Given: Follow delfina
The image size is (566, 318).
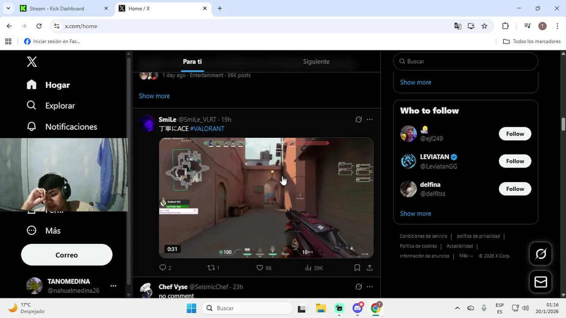Looking at the screenshot, I should tap(515, 189).
